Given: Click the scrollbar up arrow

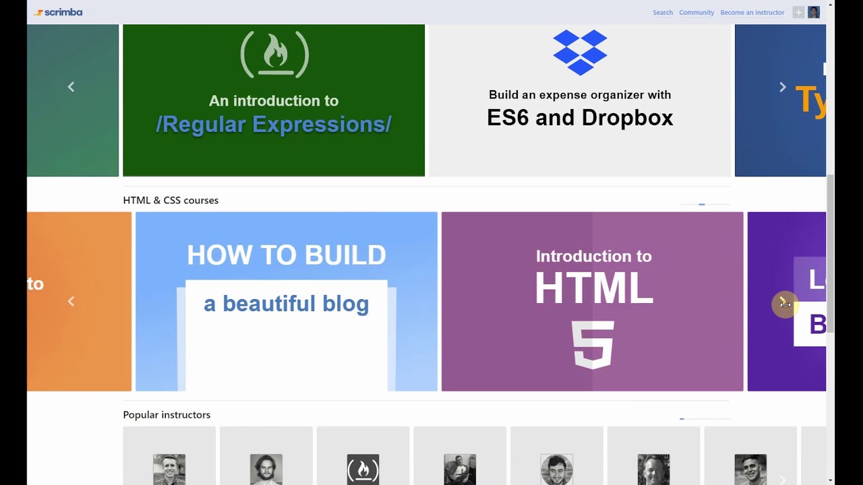Looking at the screenshot, I should click(x=831, y=4).
